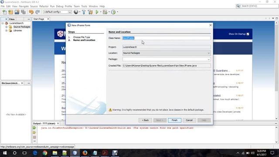Screen dimensions: 279x157
Task: Close the Start Page tab
Action: click(x=48, y=19)
